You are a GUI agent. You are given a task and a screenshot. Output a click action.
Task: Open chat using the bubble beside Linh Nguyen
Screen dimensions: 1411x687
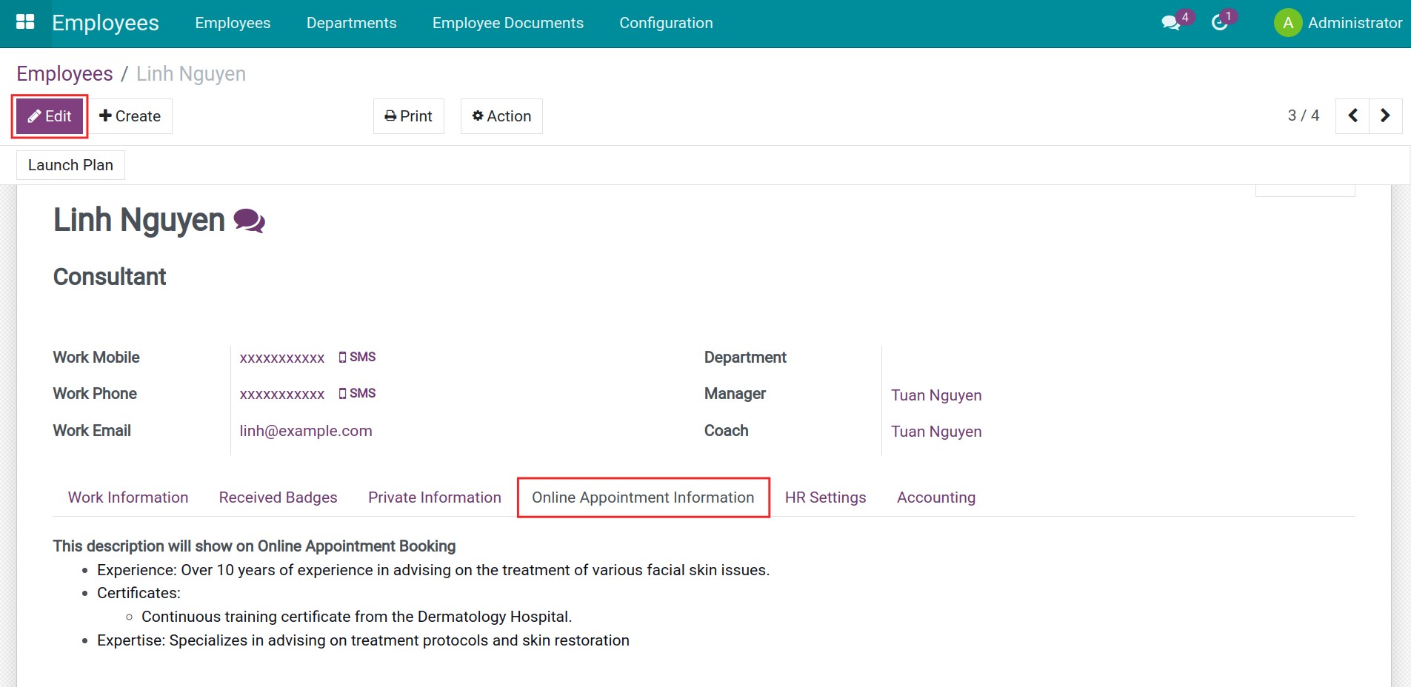(x=249, y=219)
